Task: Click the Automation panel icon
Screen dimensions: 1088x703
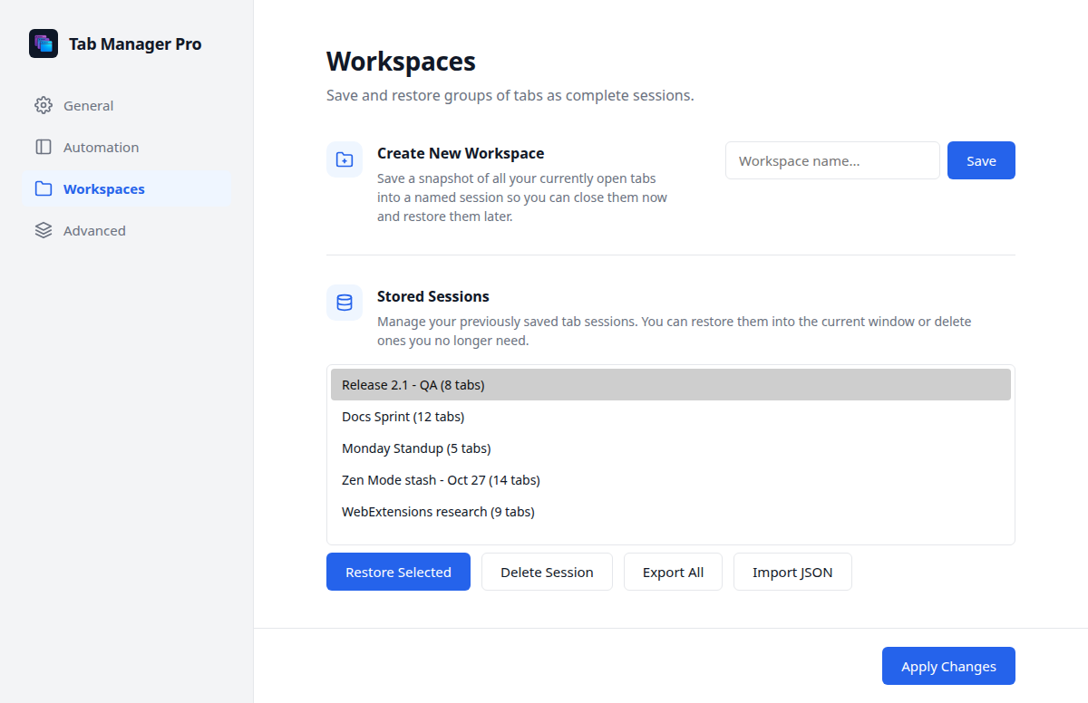Action: (x=44, y=147)
